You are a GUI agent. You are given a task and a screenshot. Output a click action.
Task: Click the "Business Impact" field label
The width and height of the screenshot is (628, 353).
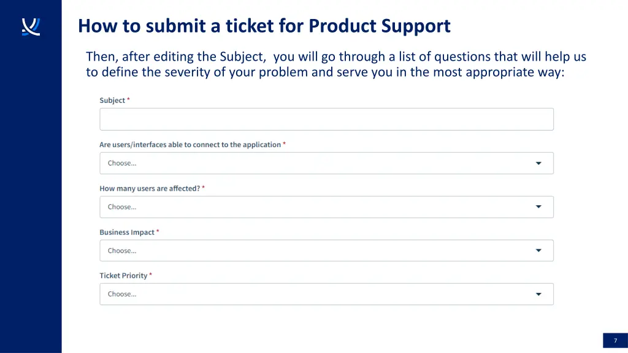(x=127, y=232)
